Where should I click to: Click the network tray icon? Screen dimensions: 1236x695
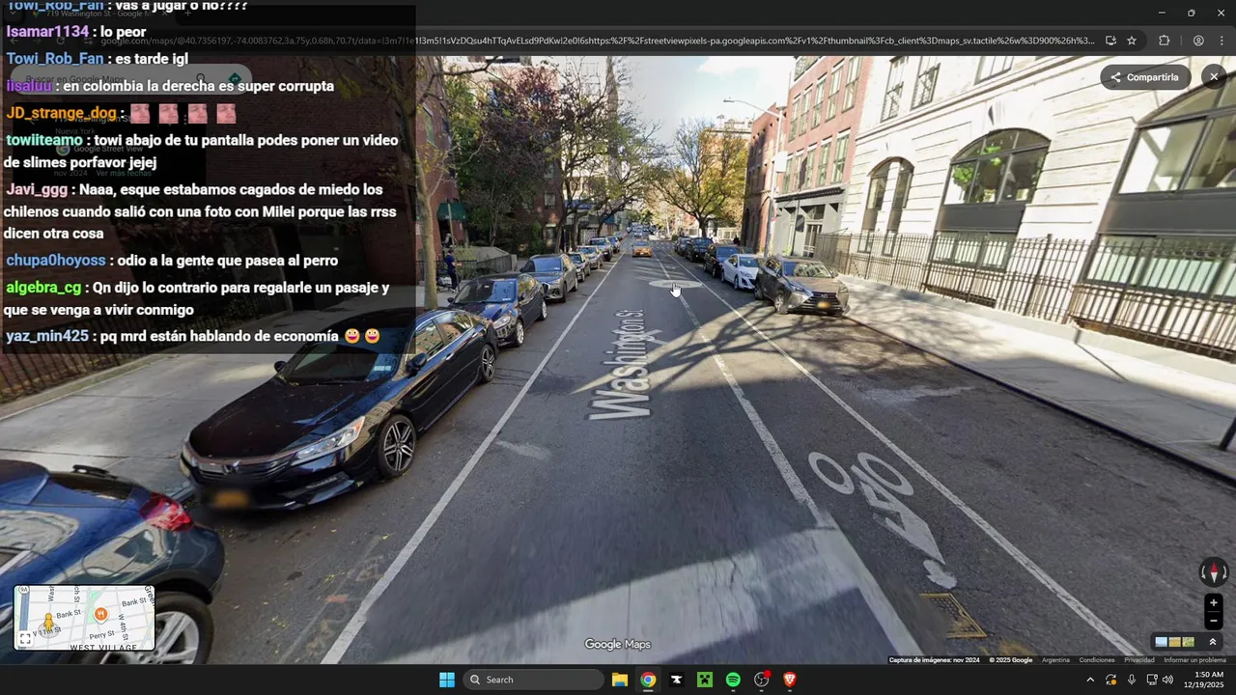click(x=1151, y=680)
